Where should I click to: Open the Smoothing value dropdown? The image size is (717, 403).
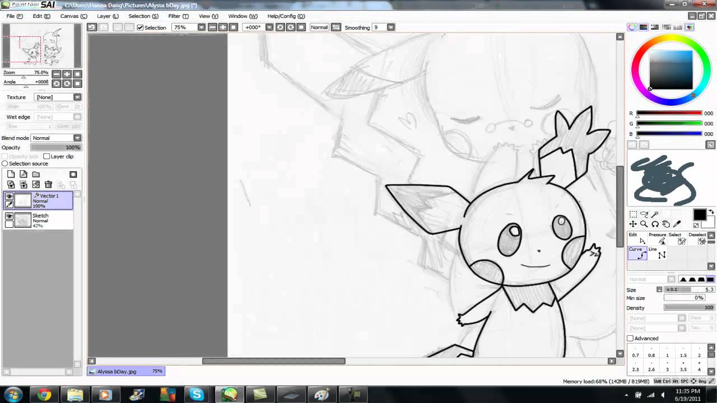coord(390,27)
